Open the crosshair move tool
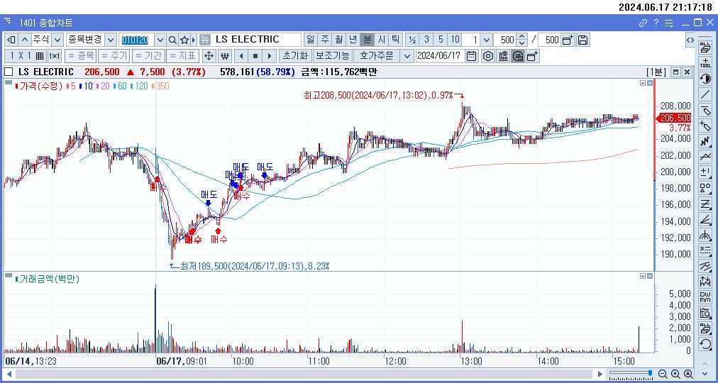Screen dimensions: 718x383 (x=209, y=56)
